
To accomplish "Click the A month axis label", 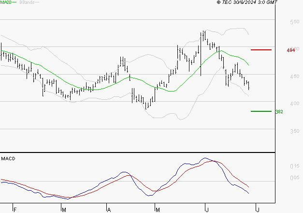I will pos(109,210).
